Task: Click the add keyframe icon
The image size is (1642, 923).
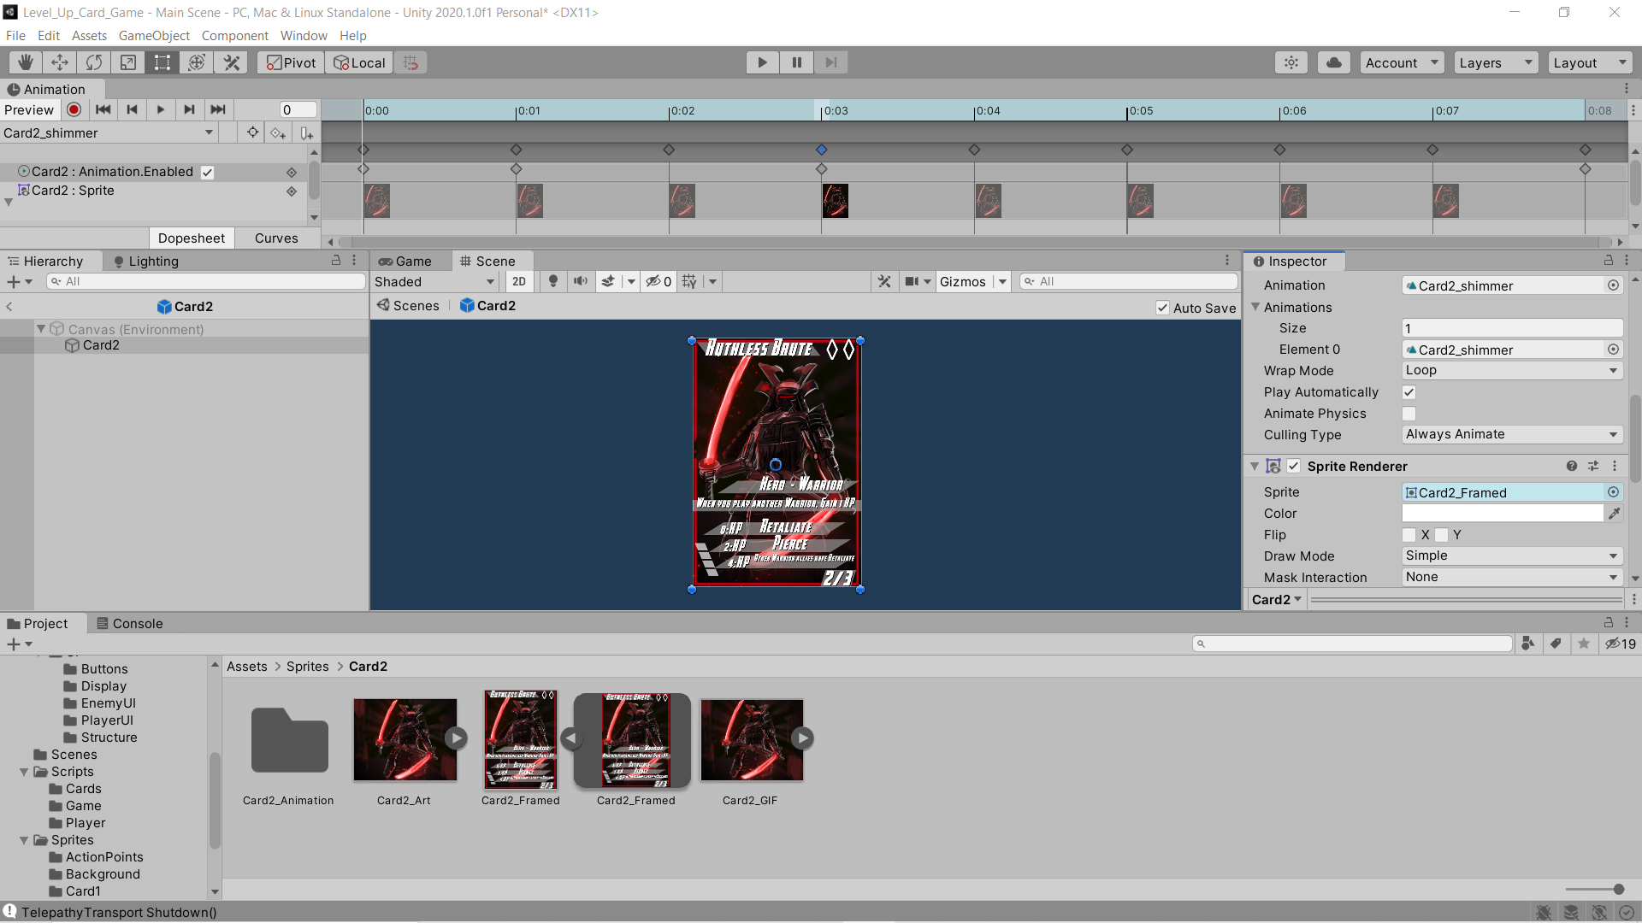Action: pos(278,132)
